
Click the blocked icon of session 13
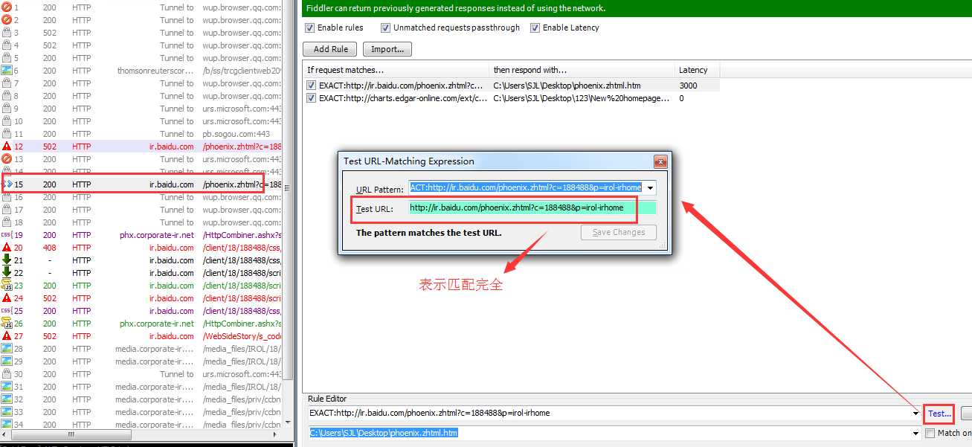click(7, 159)
